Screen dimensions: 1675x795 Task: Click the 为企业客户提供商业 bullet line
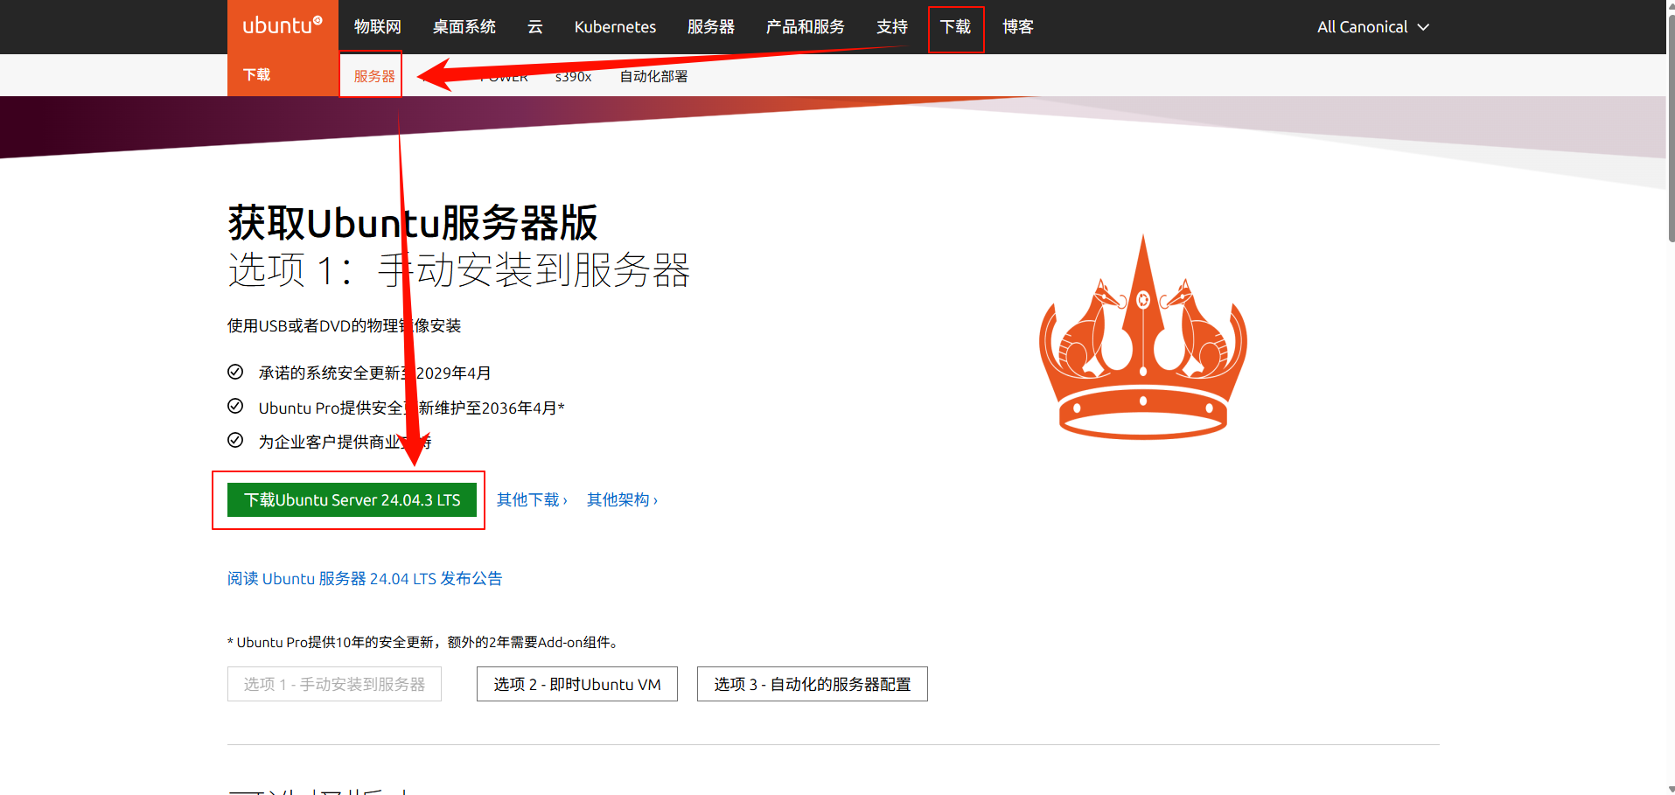[345, 443]
